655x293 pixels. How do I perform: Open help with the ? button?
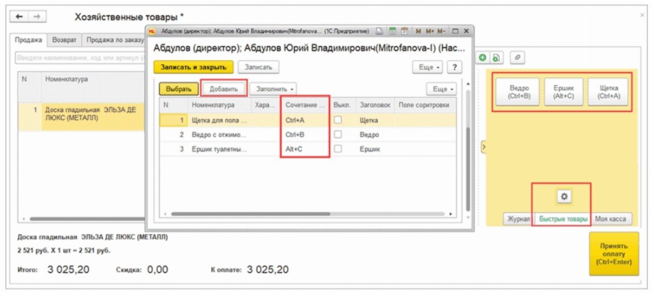tap(455, 67)
